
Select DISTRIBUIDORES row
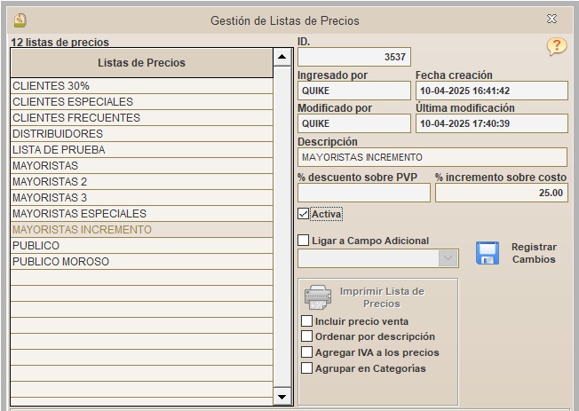click(x=142, y=134)
